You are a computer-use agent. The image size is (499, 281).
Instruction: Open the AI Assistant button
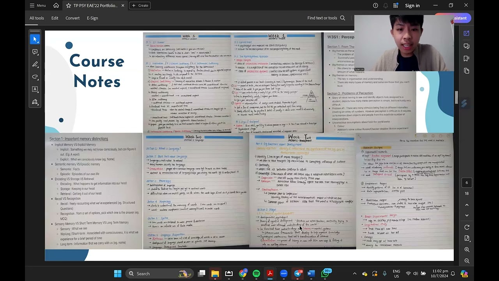pos(462,18)
